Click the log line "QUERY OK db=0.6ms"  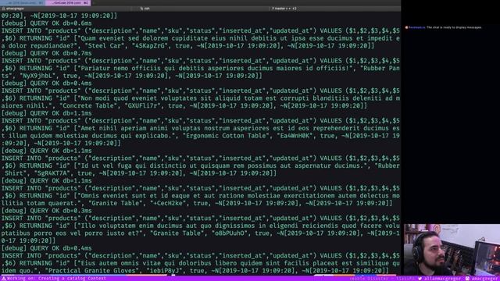coord(61,23)
